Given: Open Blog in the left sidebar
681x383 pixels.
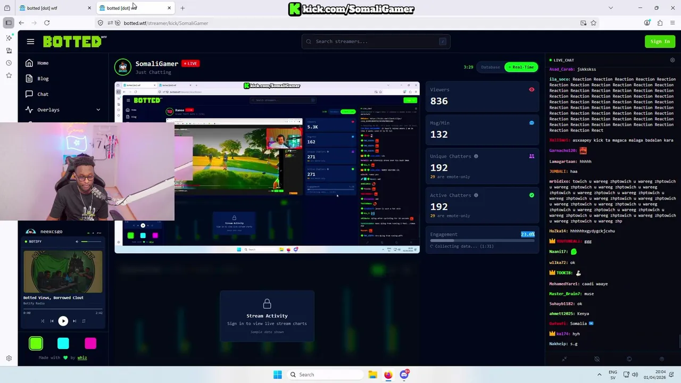Looking at the screenshot, I should tap(37, 78).
